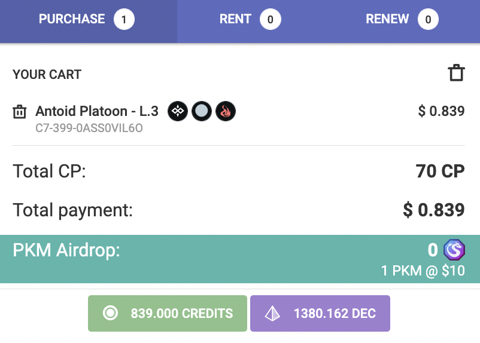
Task: Click the purple PKM dragon token icon
Action: 454,250
